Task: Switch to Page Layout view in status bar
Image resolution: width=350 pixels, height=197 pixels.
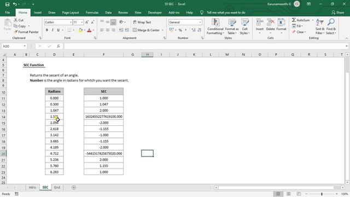Action: click(x=288, y=194)
